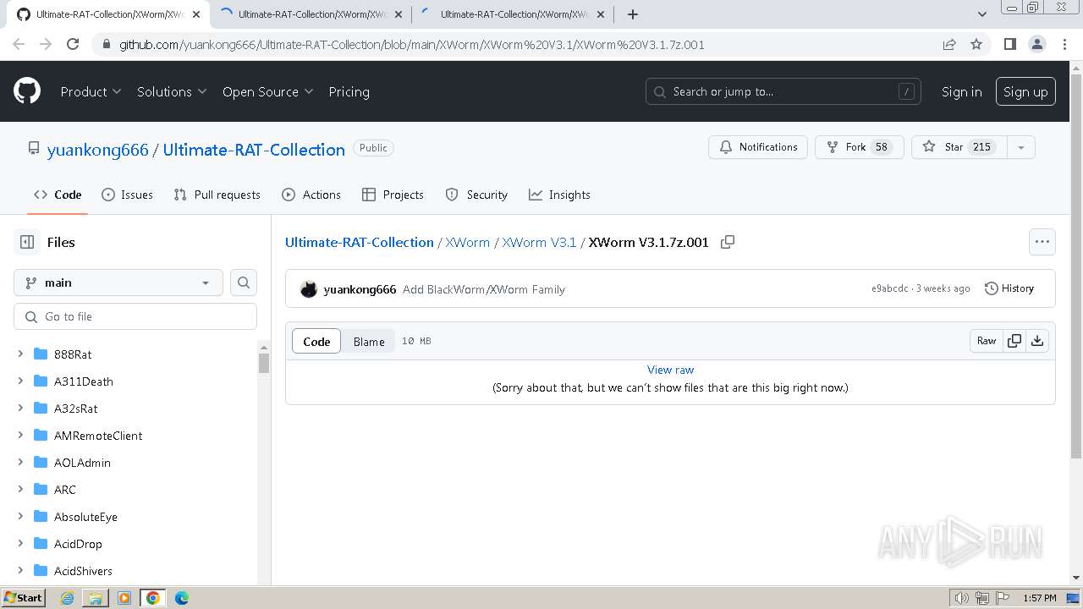Share this page icon in address bar
The width and height of the screenshot is (1083, 609).
[x=949, y=44]
